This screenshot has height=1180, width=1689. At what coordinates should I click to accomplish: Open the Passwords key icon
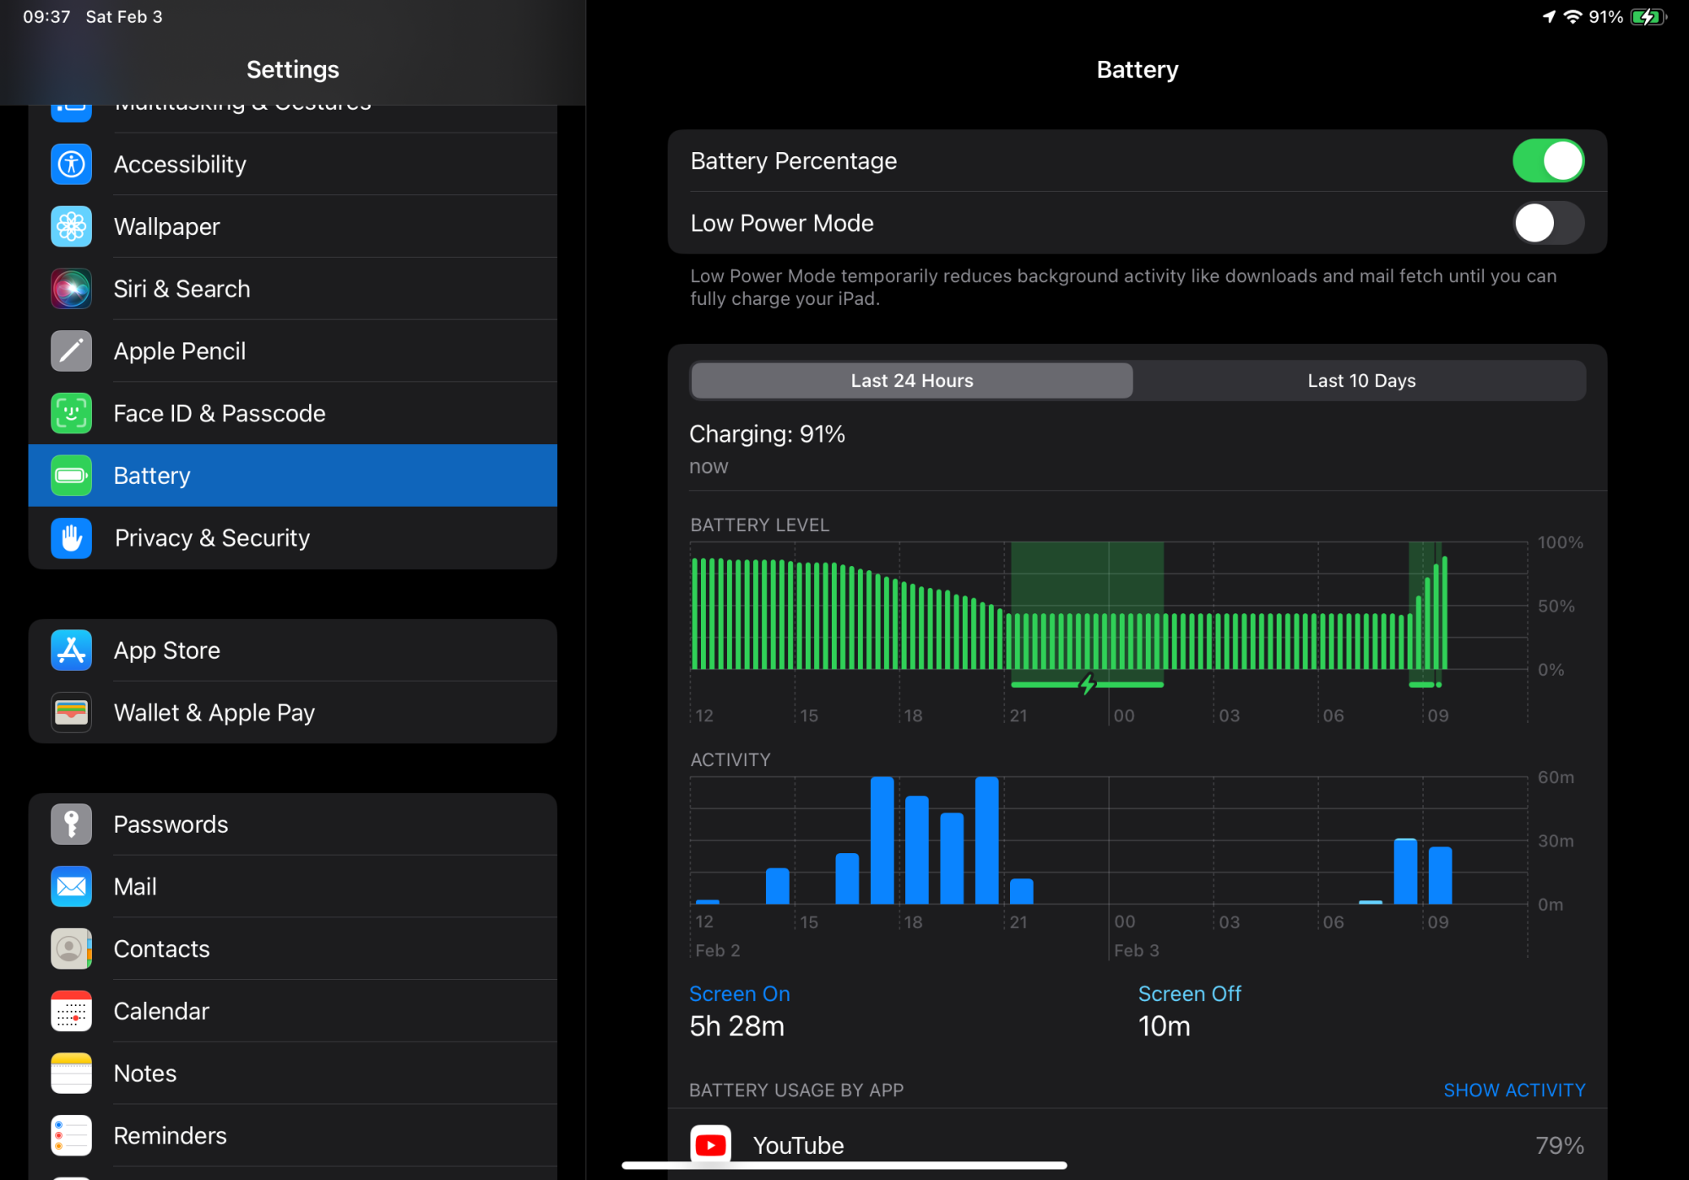click(x=71, y=824)
